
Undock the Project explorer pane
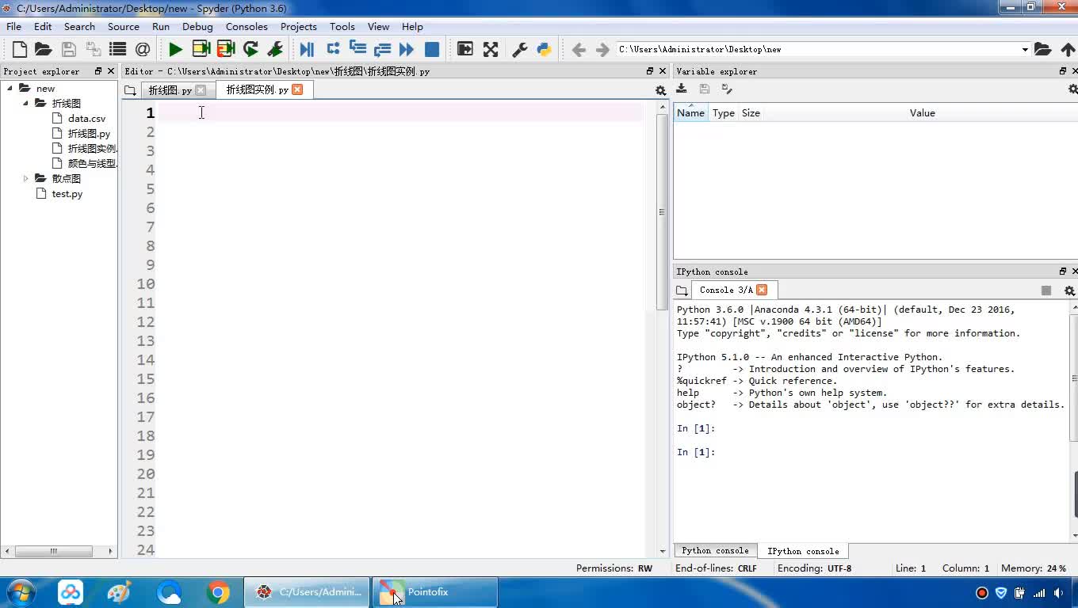tap(98, 71)
